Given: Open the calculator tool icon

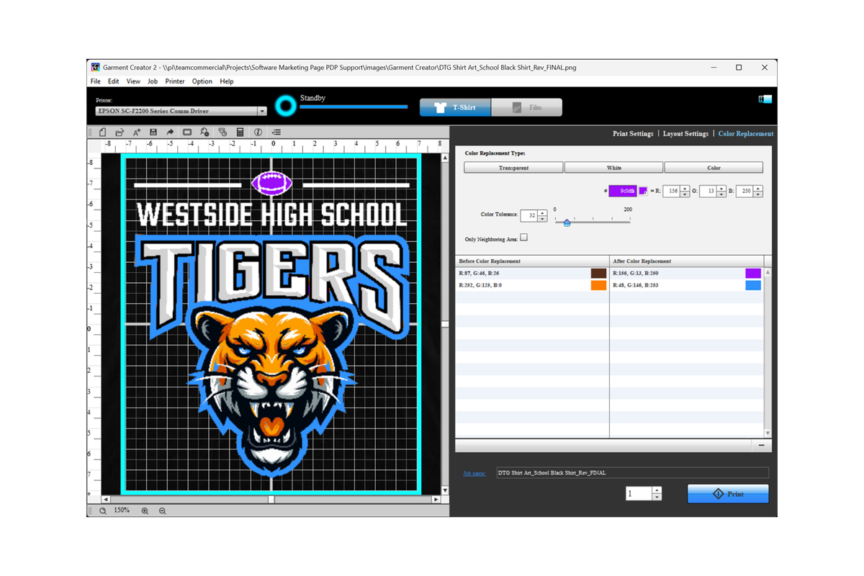Looking at the screenshot, I should point(240,132).
